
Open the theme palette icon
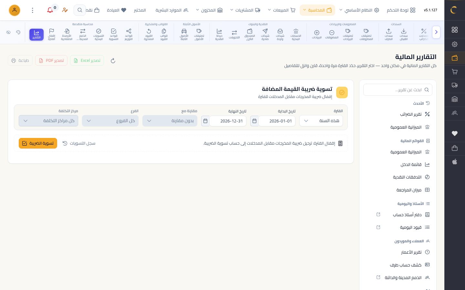pos(18,32)
